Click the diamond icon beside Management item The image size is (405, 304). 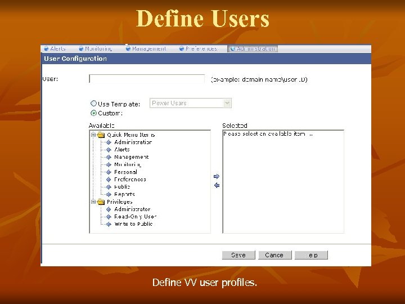109,157
